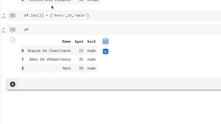Select the Name column header
The height and width of the screenshot is (124, 221).
click(x=66, y=41)
